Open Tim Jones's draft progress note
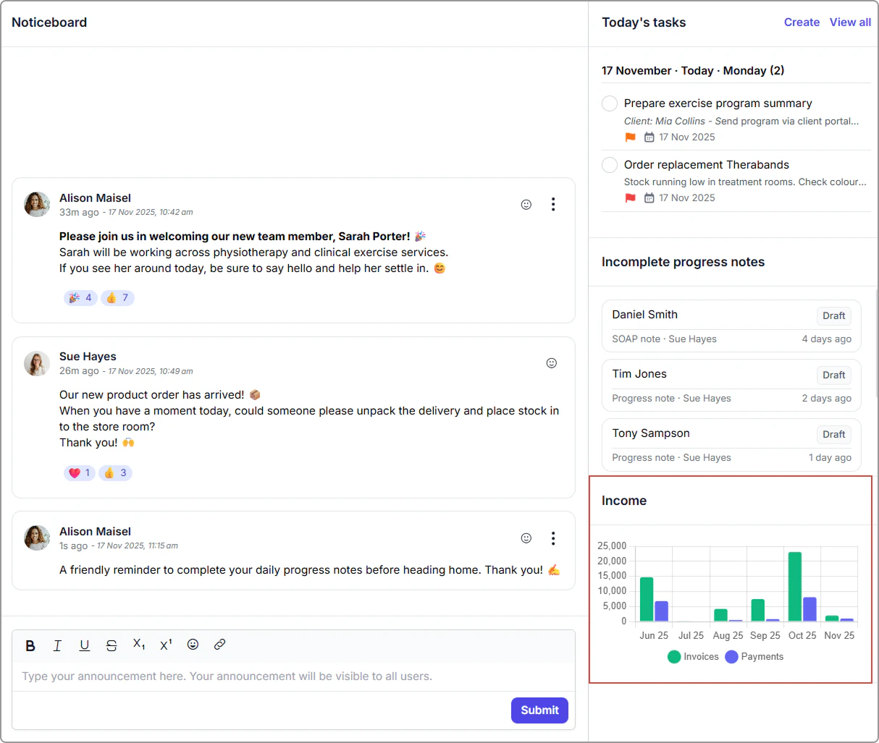 click(731, 386)
